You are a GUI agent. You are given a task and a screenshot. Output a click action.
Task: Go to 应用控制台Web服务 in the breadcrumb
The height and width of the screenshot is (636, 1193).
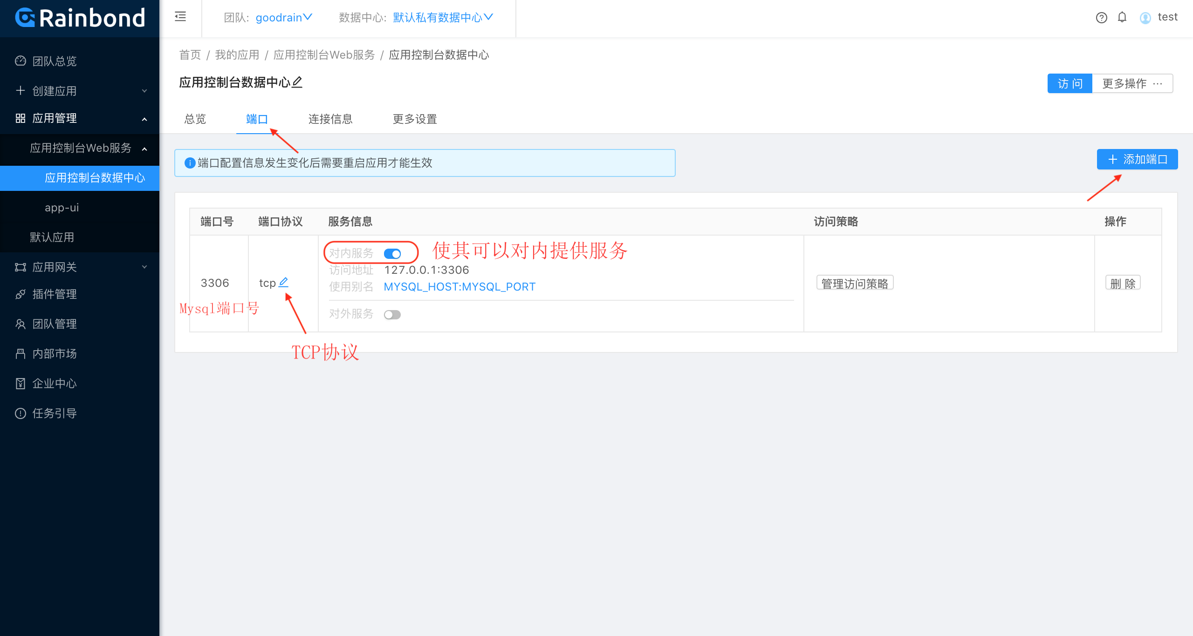pos(324,55)
